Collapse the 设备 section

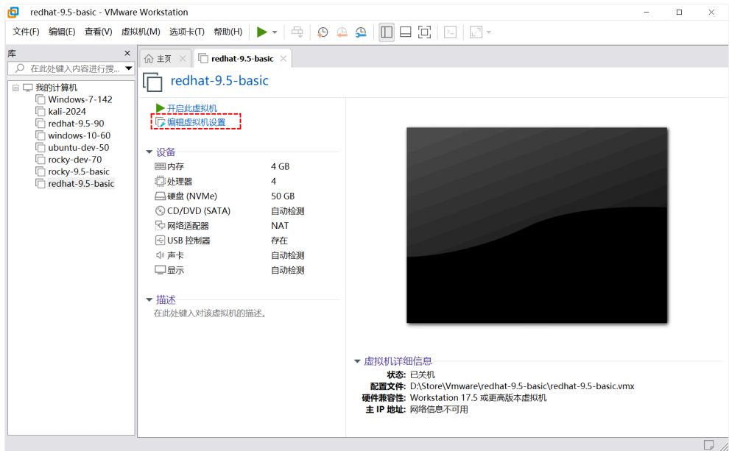pyautogui.click(x=149, y=152)
